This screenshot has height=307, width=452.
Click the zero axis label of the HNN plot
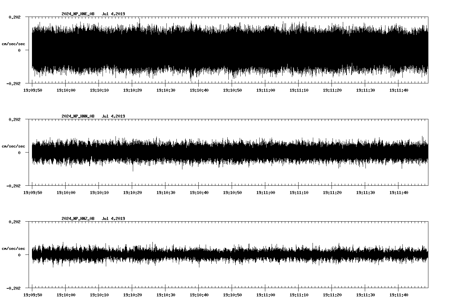click(19, 153)
